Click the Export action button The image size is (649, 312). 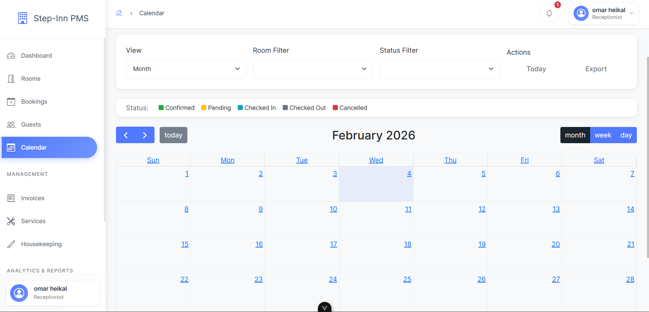tap(596, 69)
